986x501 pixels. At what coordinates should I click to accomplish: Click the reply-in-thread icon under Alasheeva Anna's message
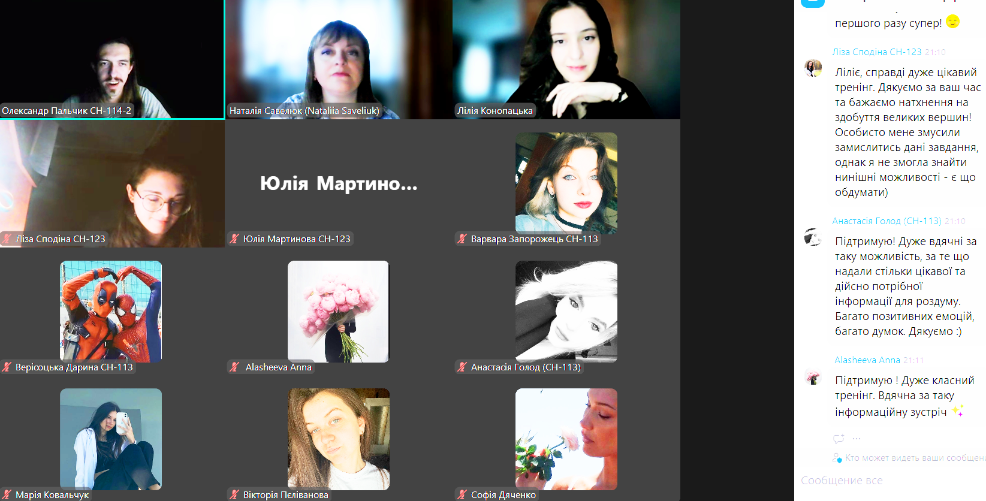point(838,439)
